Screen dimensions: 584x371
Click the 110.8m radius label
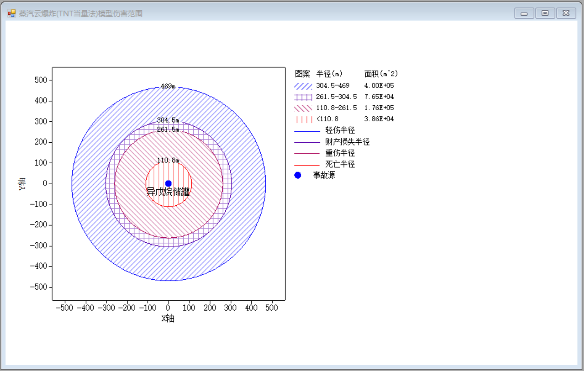168,160
